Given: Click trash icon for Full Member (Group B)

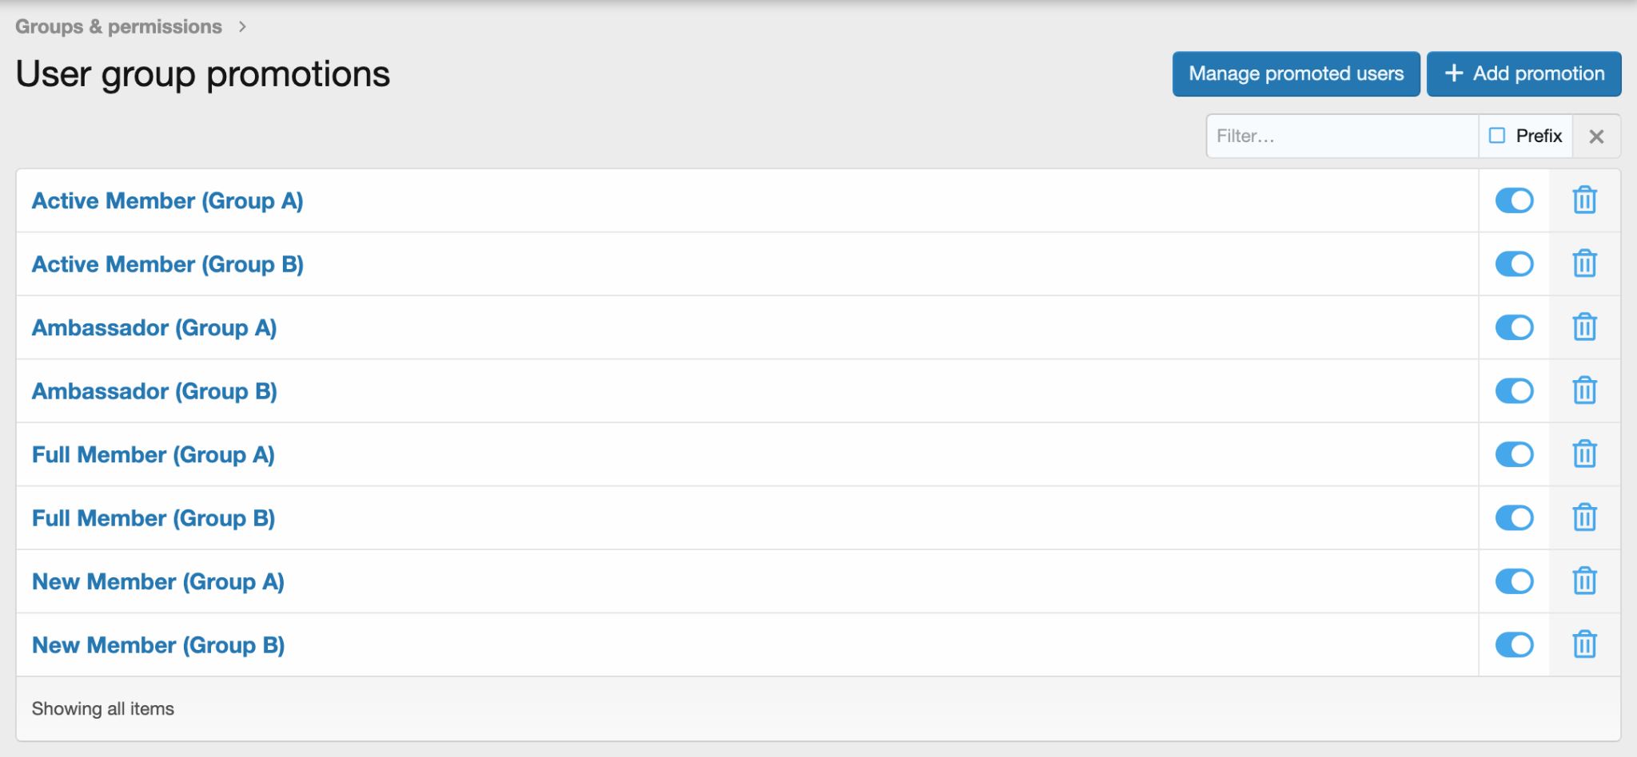Looking at the screenshot, I should pos(1584,517).
